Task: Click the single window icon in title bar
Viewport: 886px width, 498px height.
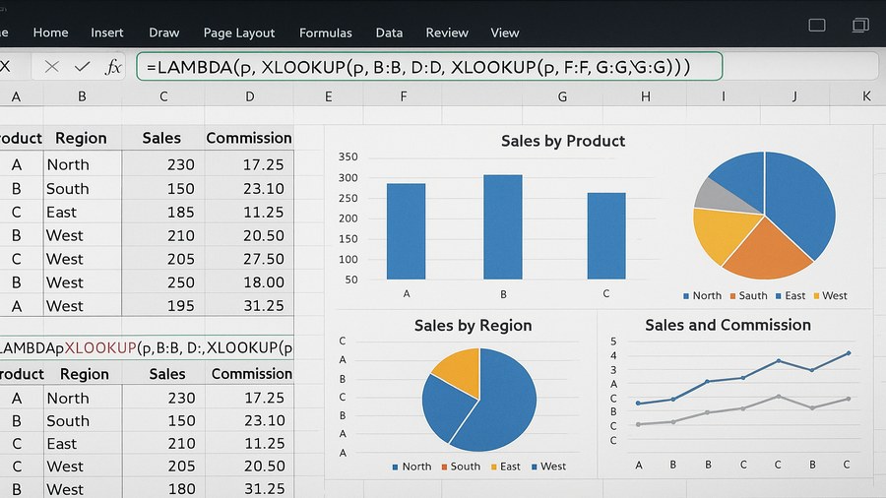Action: (x=816, y=25)
